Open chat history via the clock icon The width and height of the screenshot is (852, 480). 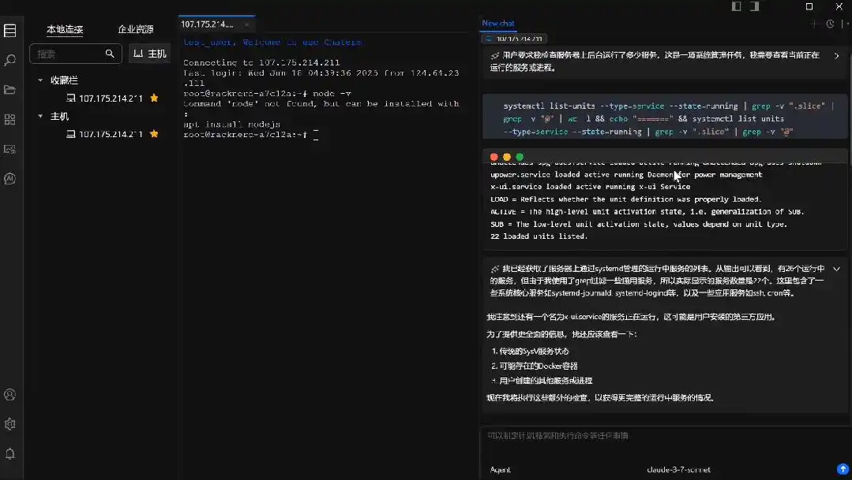[828, 24]
